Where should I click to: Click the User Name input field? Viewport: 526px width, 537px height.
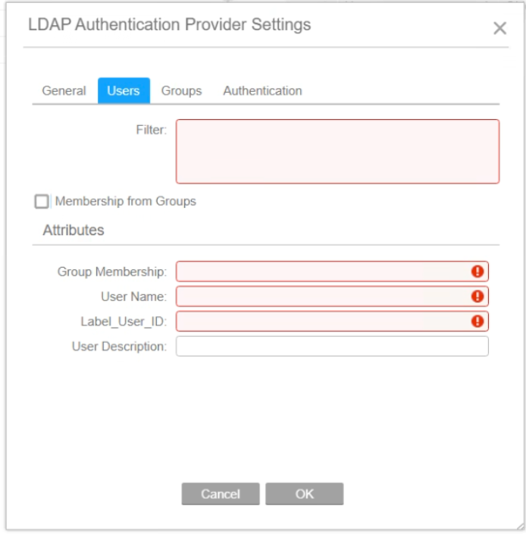pos(332,297)
